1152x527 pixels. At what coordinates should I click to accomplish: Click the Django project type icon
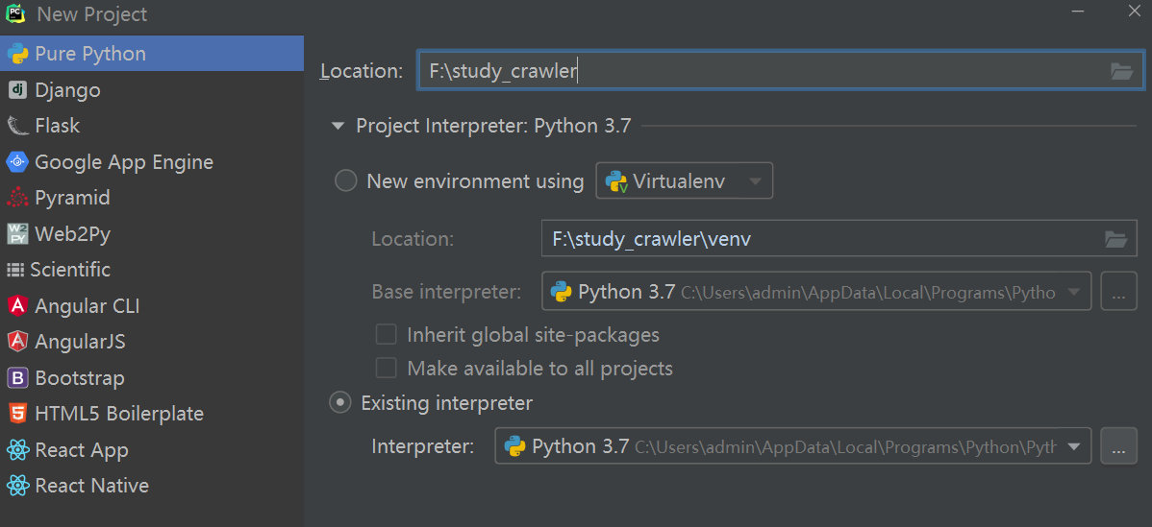[17, 90]
